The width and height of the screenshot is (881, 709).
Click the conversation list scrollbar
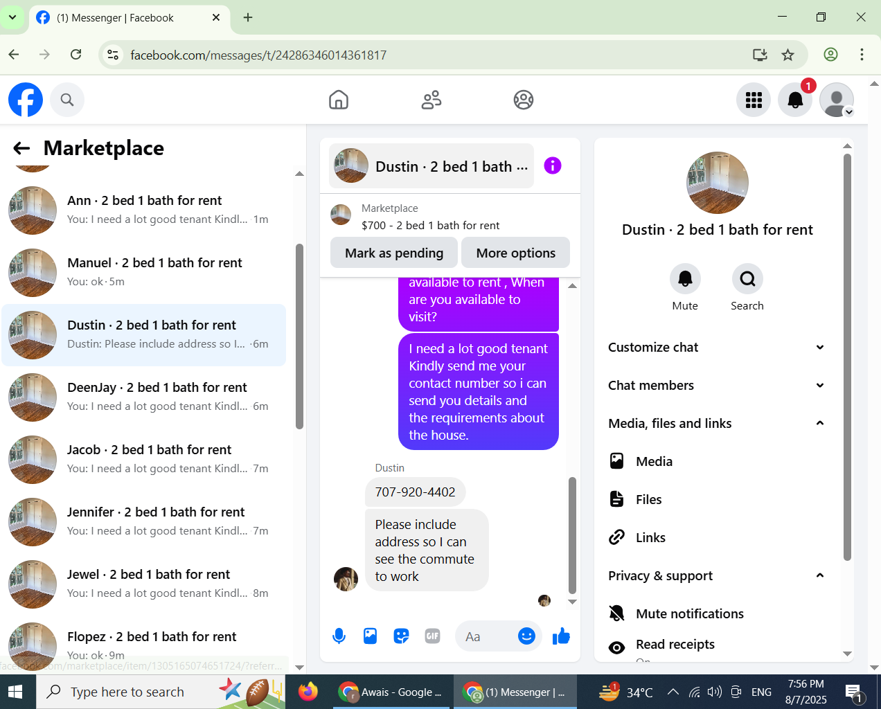point(299,336)
